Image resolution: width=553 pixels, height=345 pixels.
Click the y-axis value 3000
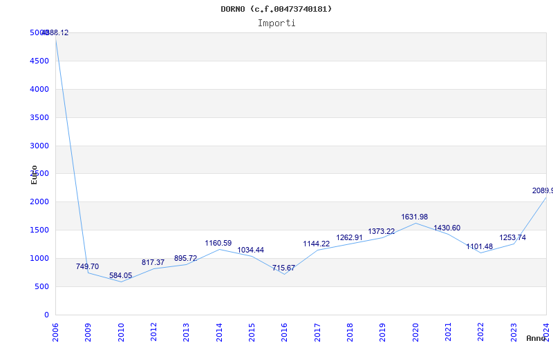39,146
